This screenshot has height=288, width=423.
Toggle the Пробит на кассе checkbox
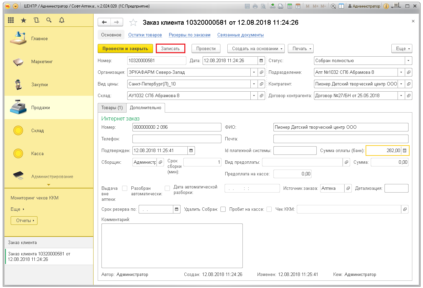269,209
